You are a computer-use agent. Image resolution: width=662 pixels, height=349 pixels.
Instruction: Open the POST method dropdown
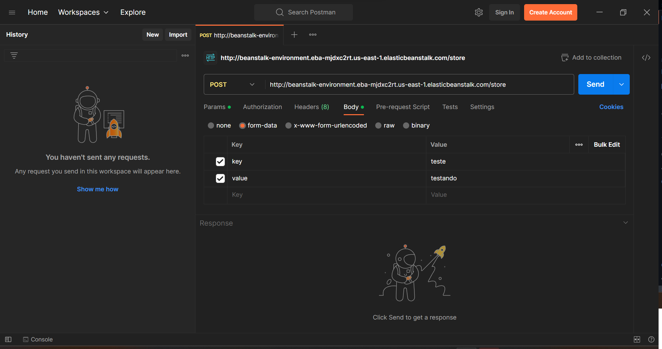point(233,84)
